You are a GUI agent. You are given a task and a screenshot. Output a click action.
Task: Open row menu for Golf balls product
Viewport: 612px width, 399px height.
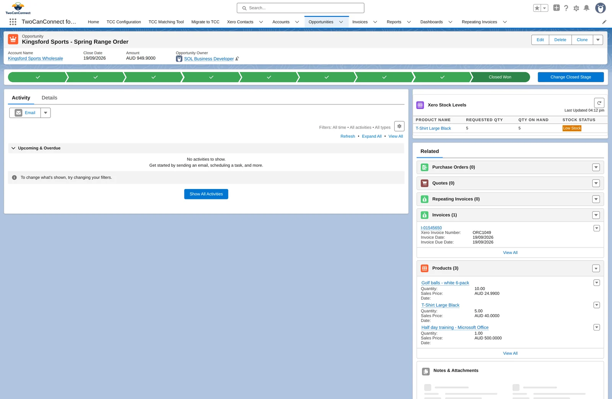coord(596,283)
